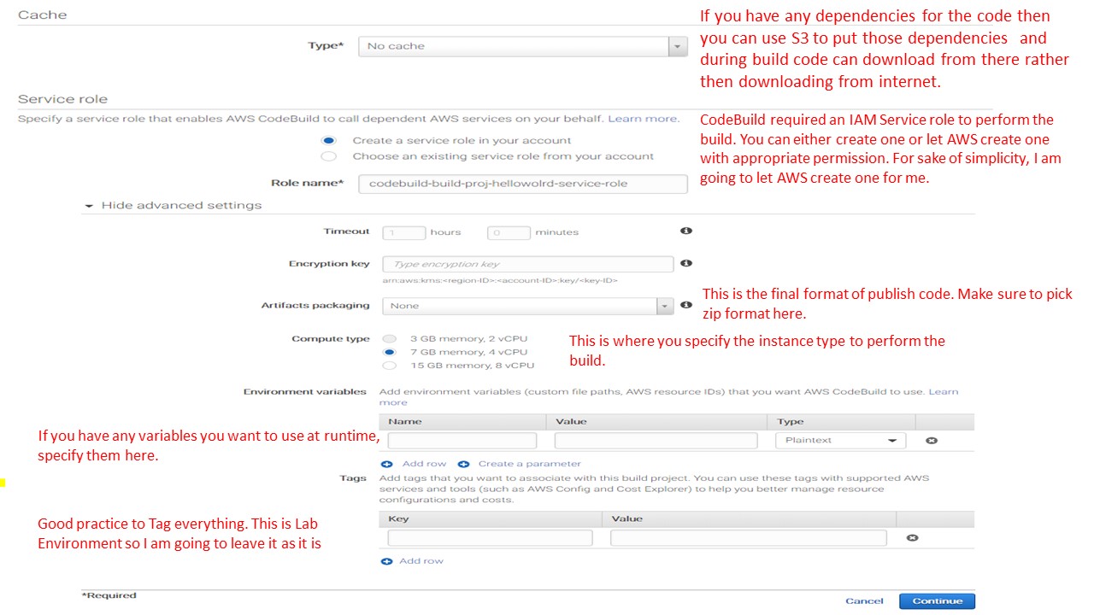Open the Learn more link for service role
Viewport: 1094px width, 615px height.
644,119
